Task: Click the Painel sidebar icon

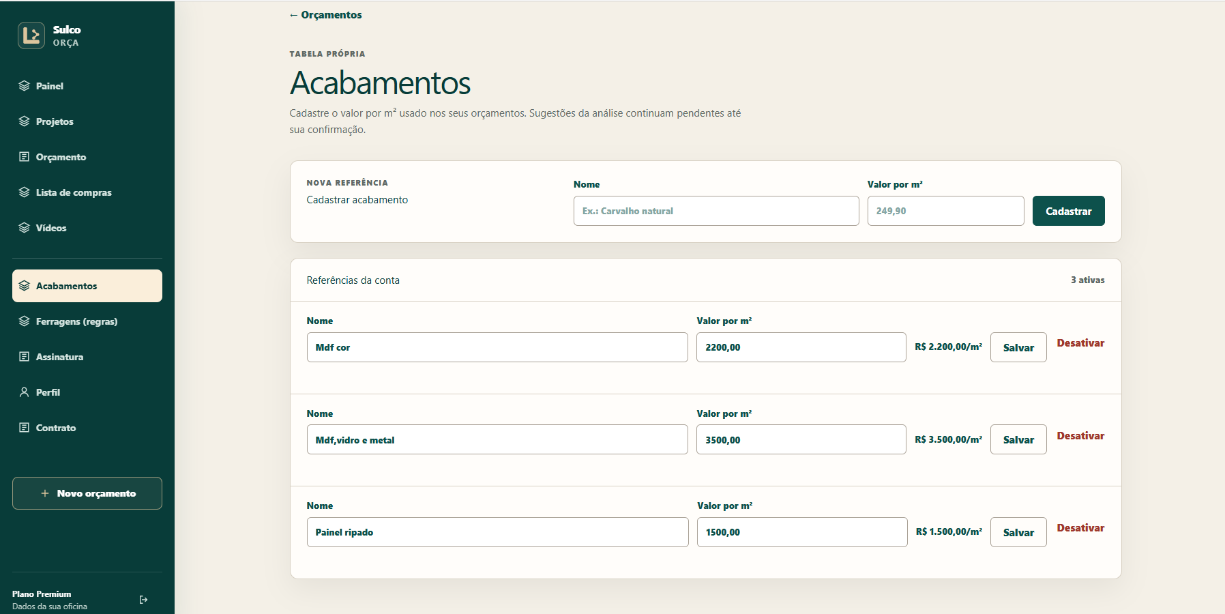Action: (x=25, y=86)
